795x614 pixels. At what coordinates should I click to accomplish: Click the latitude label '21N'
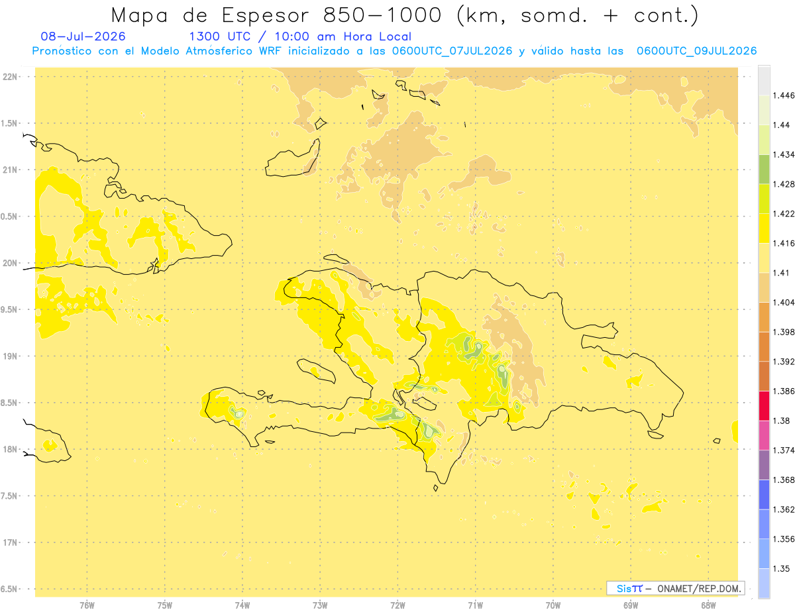[x=10, y=170]
